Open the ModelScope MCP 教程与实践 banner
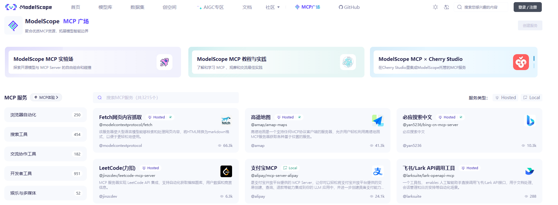This screenshot has height=205, width=558. tap(276, 62)
